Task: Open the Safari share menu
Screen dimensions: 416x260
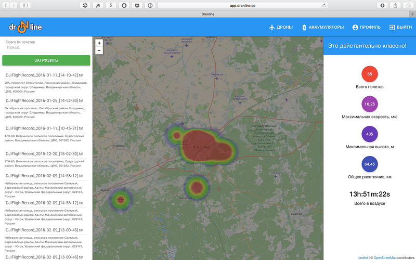Action: [x=395, y=5]
